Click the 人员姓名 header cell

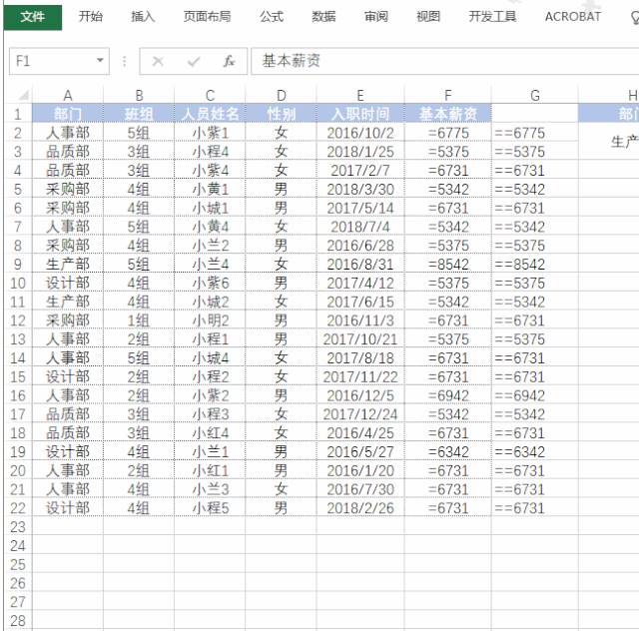(210, 114)
